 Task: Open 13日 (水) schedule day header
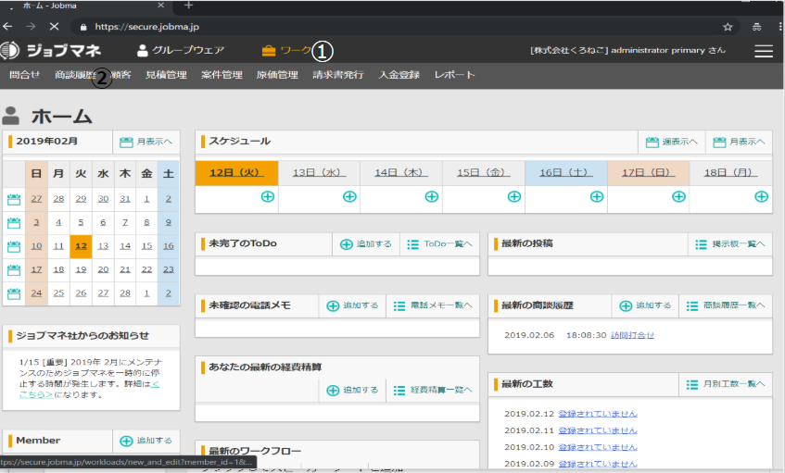[x=319, y=172]
